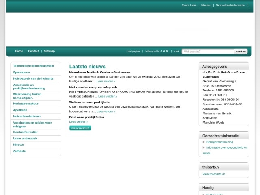Open Huisartsentarieven sidebar item
This screenshot has height=195, width=260.
[26, 116]
